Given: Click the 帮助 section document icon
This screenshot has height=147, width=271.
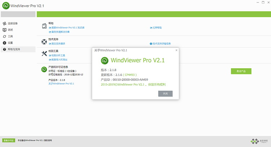Looking at the screenshot, I should (44, 26).
